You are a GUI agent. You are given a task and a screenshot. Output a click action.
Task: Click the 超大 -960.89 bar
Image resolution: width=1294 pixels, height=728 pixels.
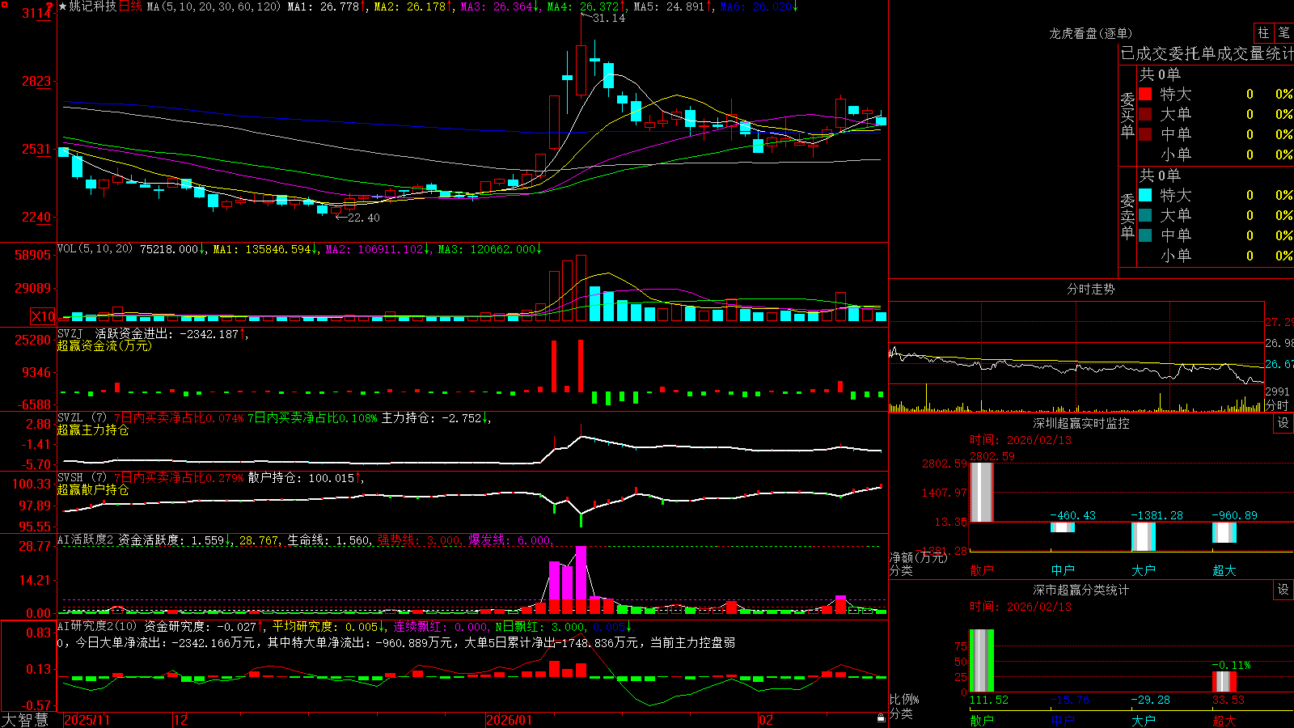point(1224,532)
